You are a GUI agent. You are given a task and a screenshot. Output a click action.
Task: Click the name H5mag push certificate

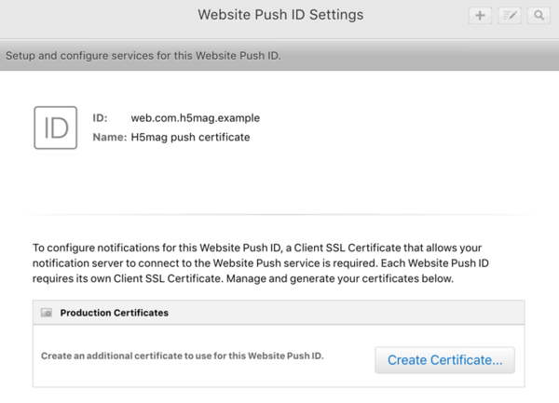(x=190, y=137)
